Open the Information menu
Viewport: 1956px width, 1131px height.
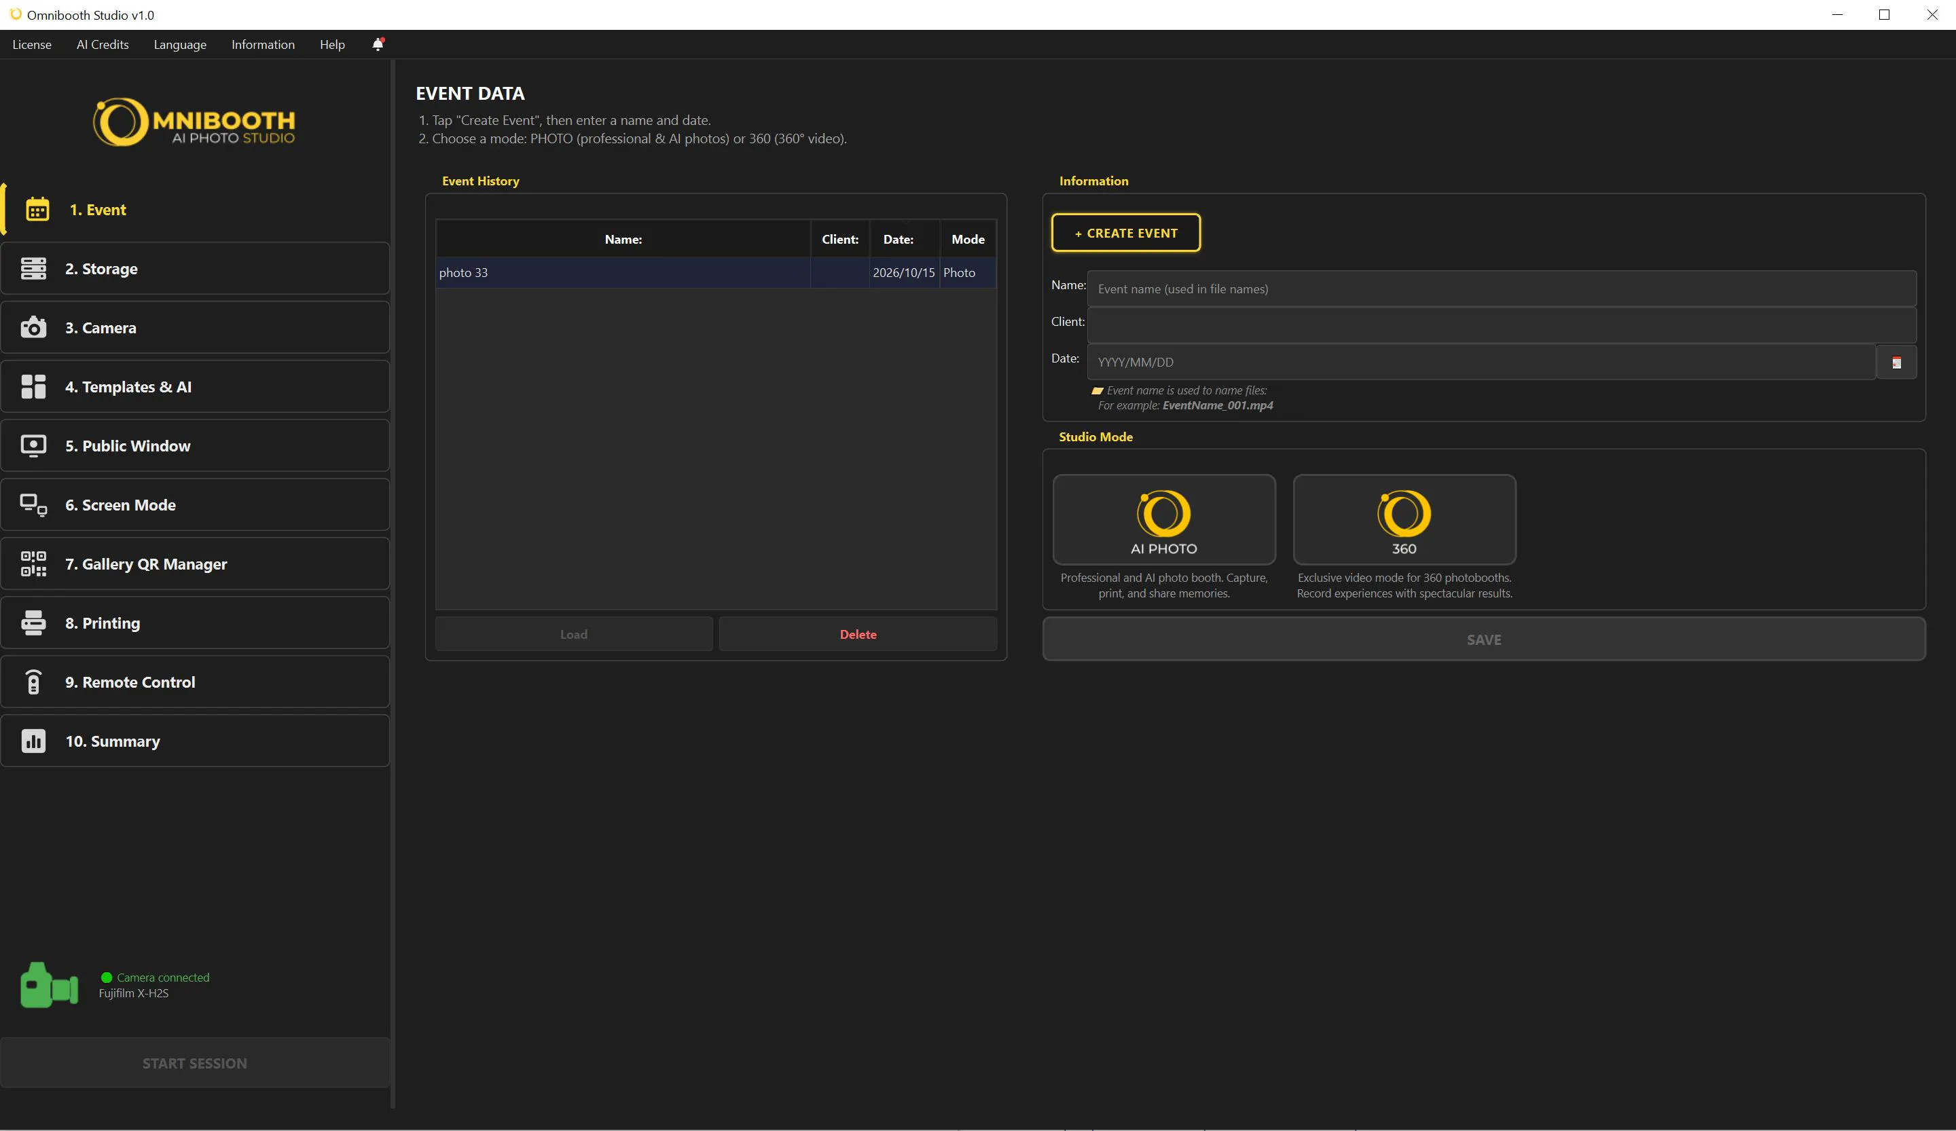[x=263, y=44]
